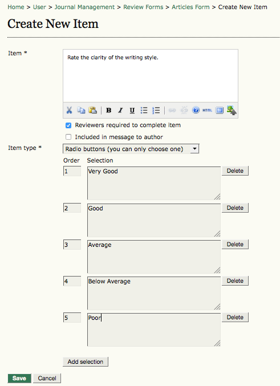Save the new review item

click(19, 378)
